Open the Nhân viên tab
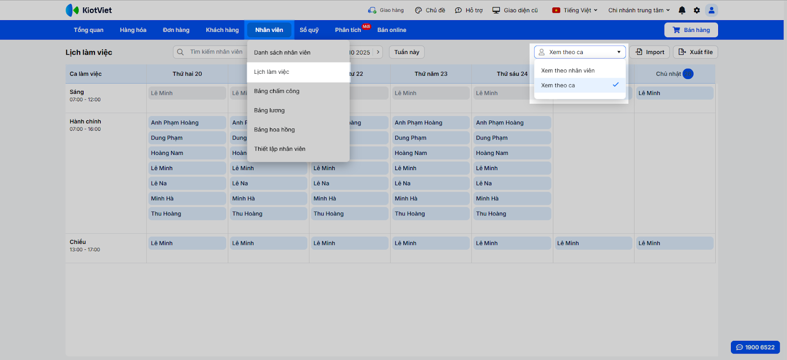Image resolution: width=787 pixels, height=360 pixels. pos(269,30)
